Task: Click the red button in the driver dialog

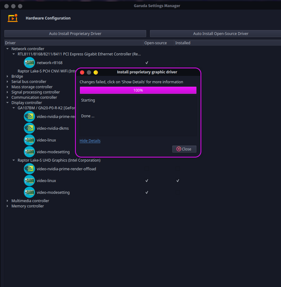Action: pos(82,72)
